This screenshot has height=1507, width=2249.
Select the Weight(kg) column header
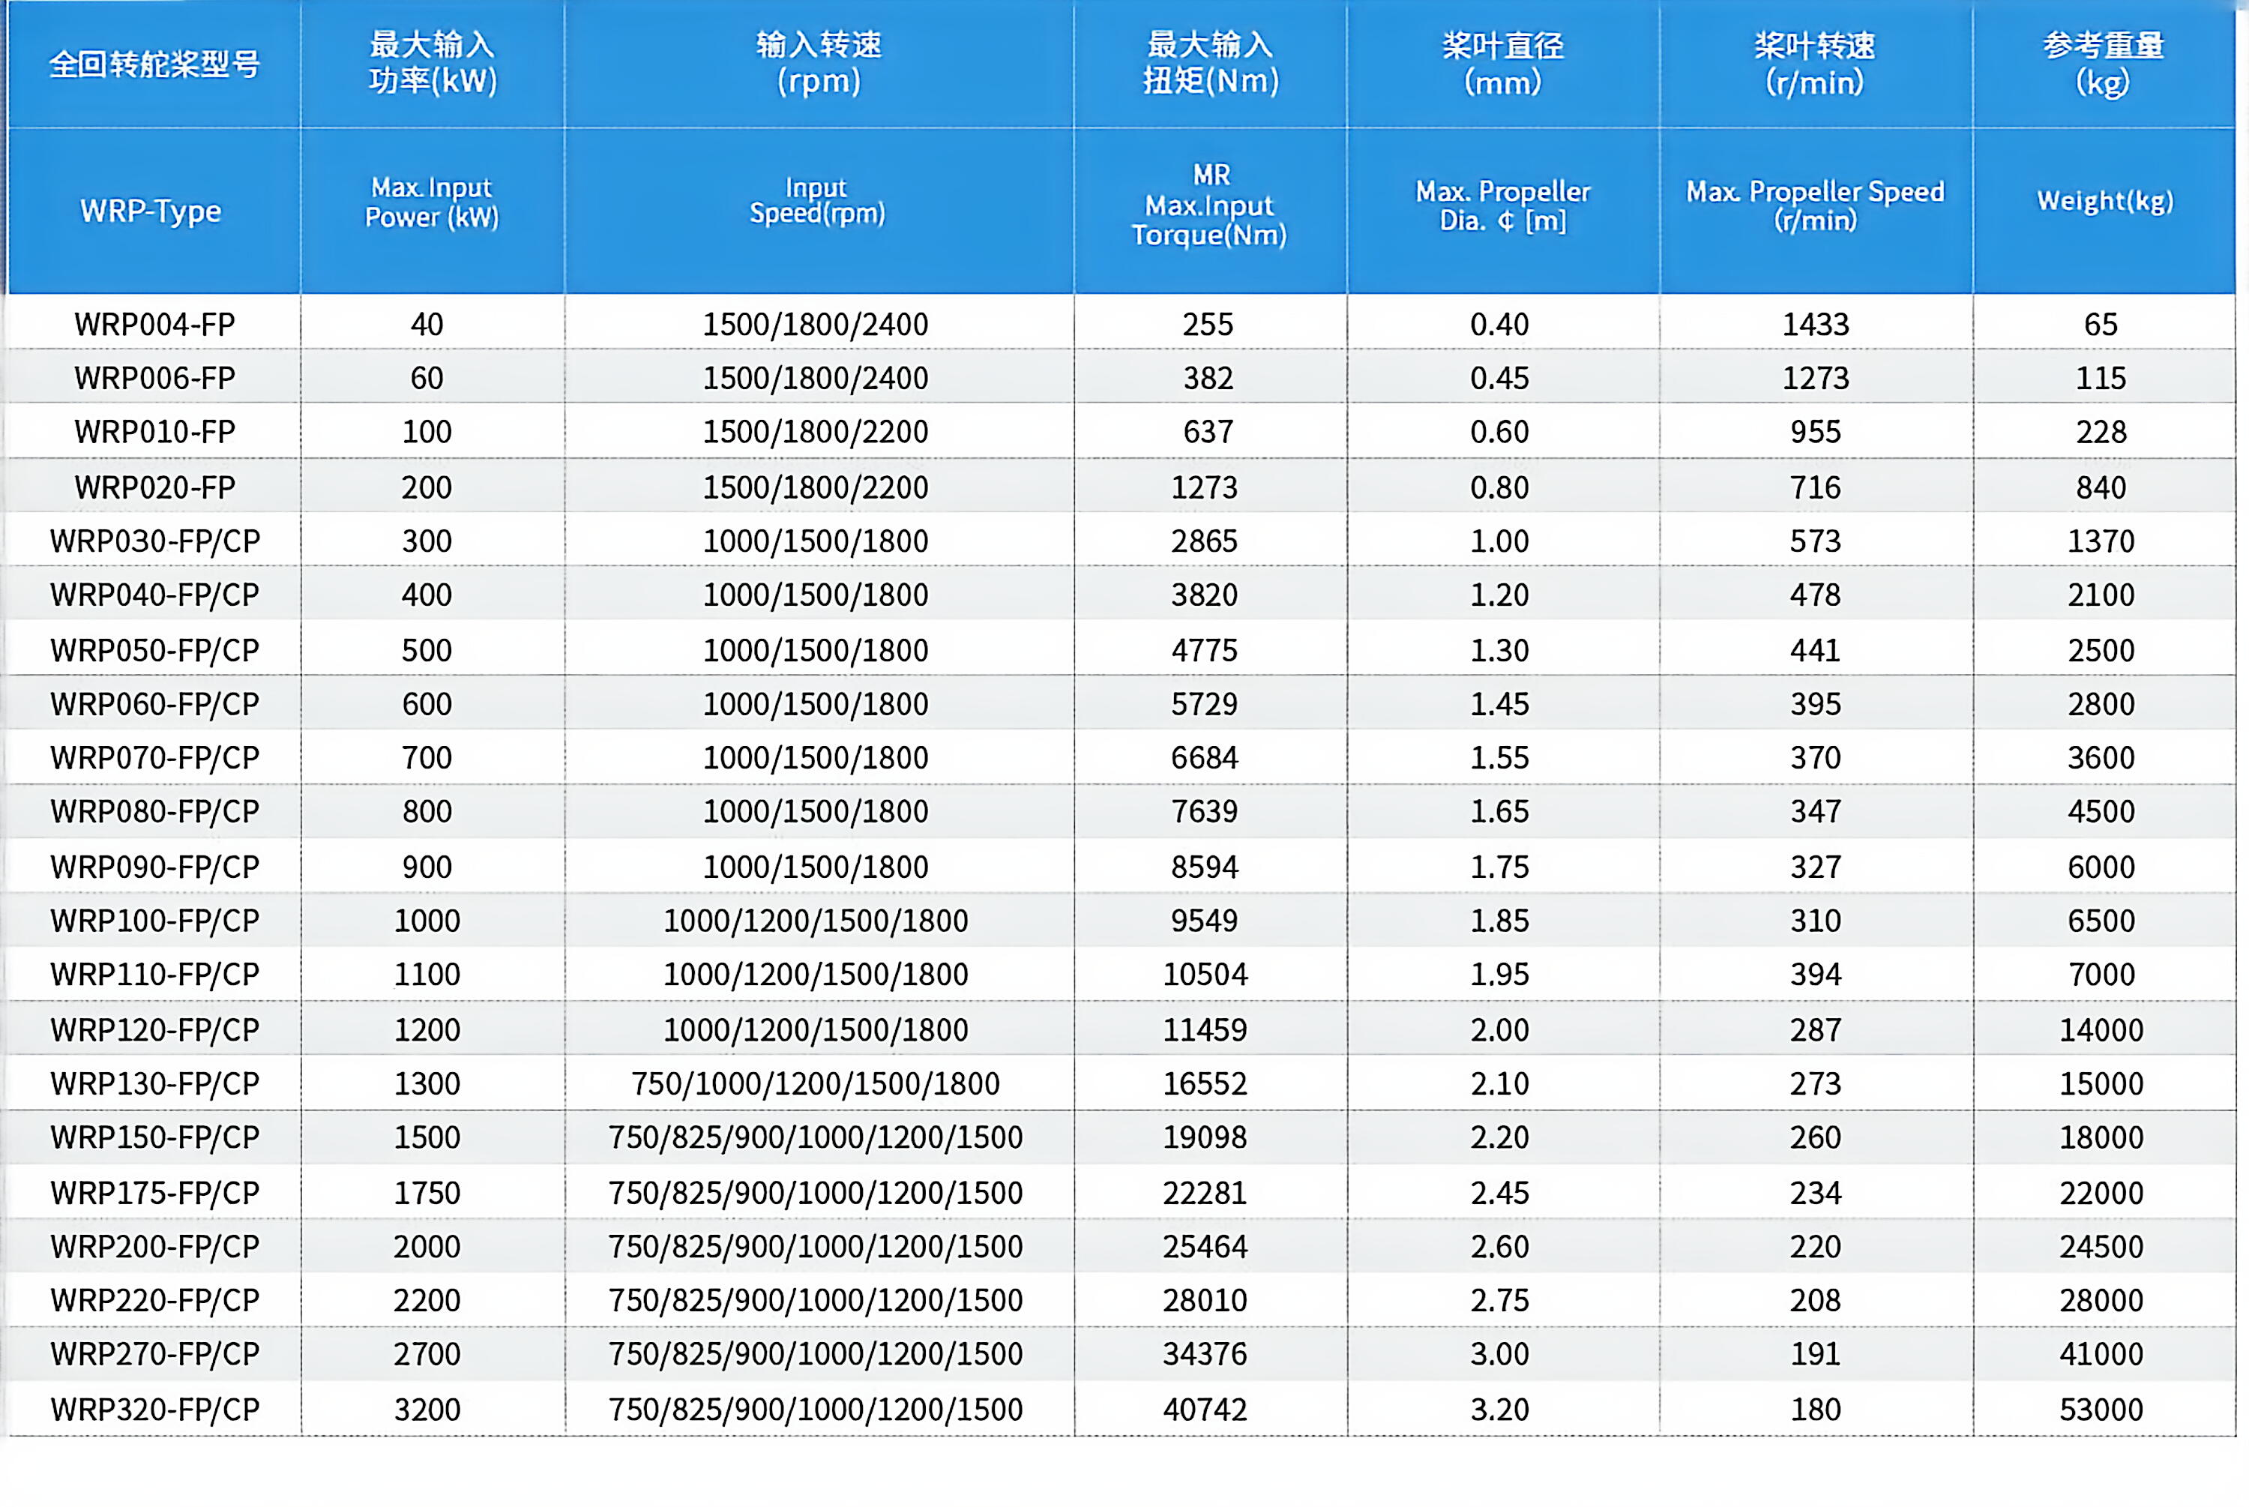pos(2105,201)
